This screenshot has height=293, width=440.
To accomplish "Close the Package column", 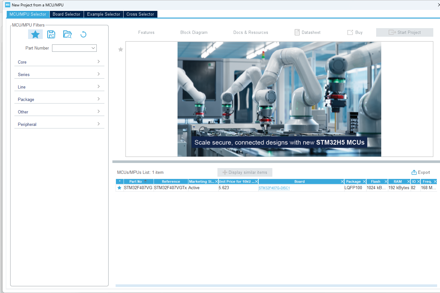I will pos(364,181).
